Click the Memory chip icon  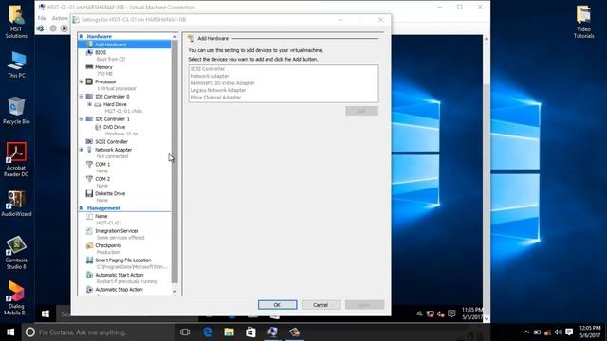click(89, 67)
